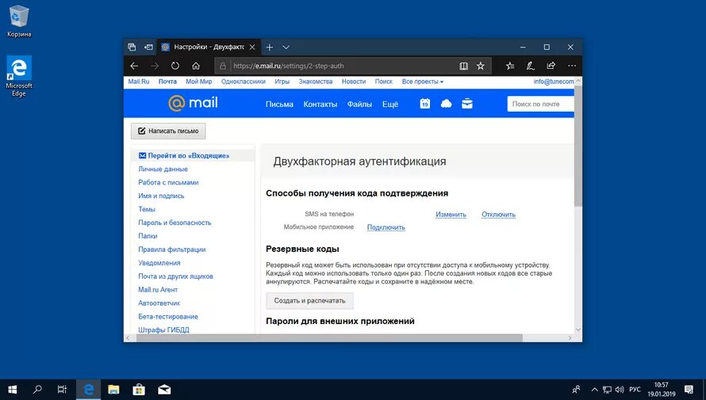This screenshot has width=706, height=400.
Task: Open the set-aside tabs icon
Action: coord(132,47)
